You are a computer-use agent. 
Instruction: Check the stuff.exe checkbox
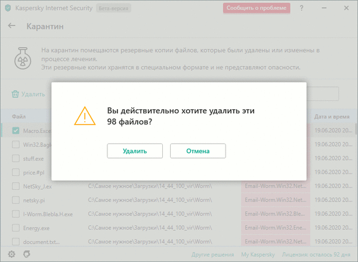click(x=16, y=158)
